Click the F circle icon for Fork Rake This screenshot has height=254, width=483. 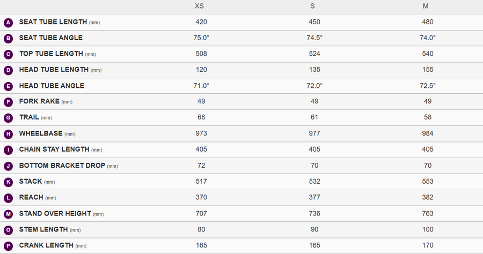coord(8,102)
